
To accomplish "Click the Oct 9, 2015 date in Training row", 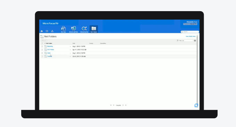I will [x=79, y=56].
